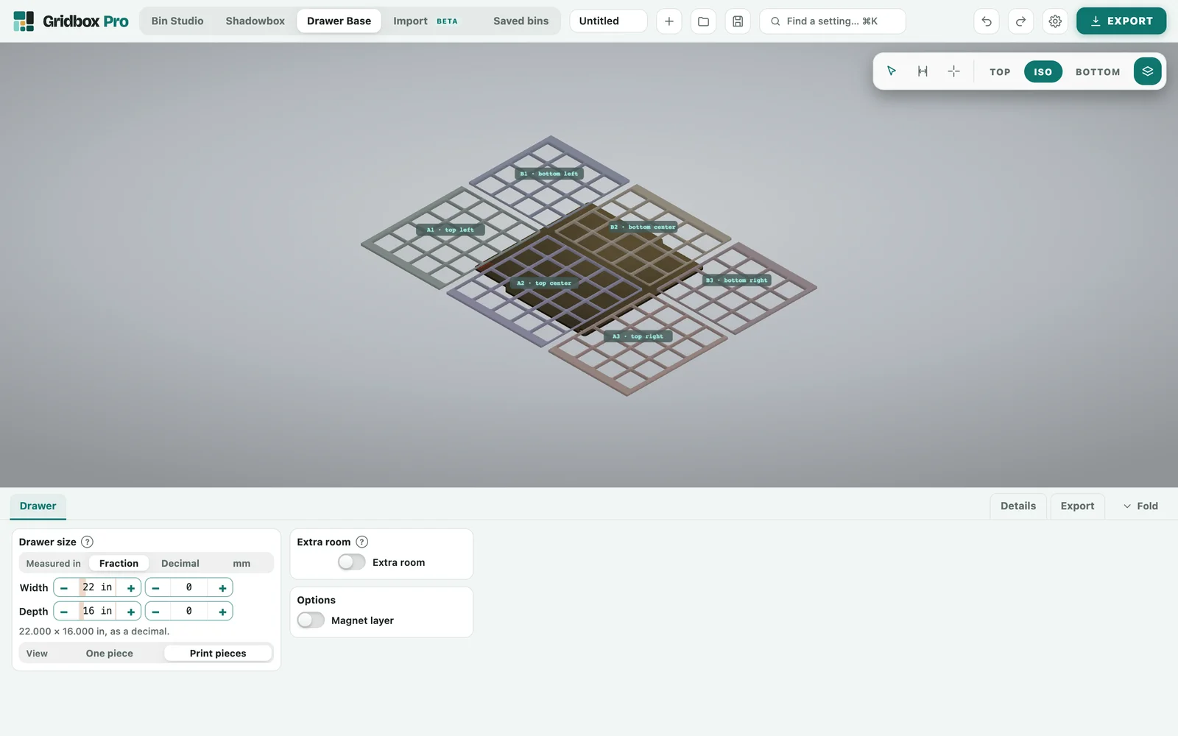This screenshot has height=736, width=1178.
Task: Click the Gridbox Pro logo icon
Action: click(x=24, y=21)
